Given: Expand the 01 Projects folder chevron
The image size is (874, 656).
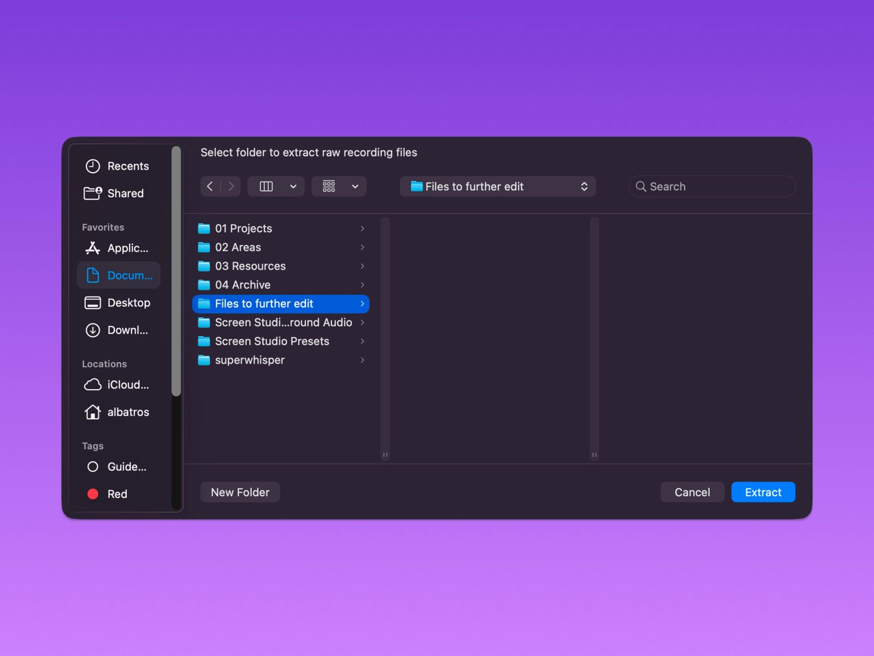Looking at the screenshot, I should [362, 229].
